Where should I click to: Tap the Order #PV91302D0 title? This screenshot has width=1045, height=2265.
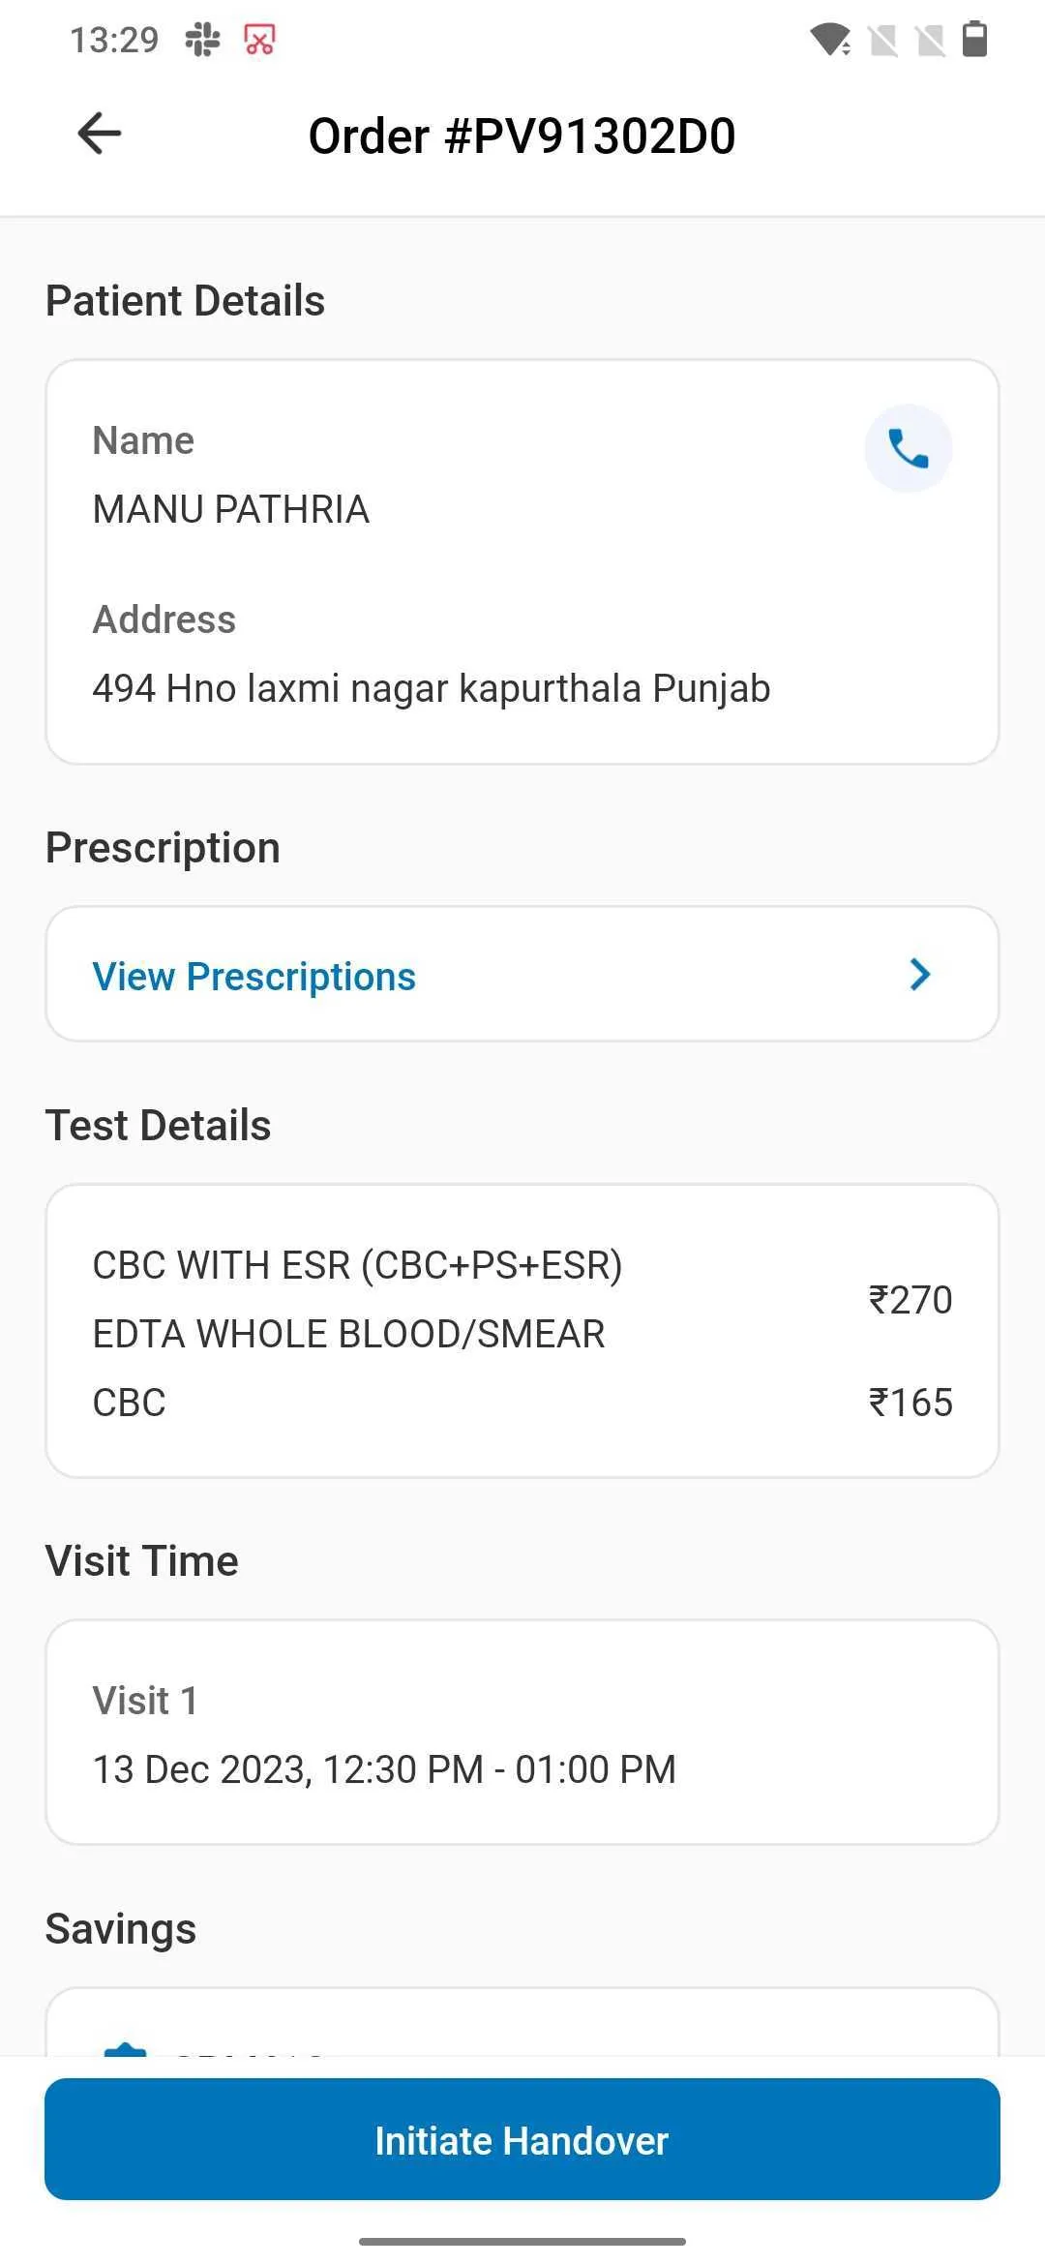[x=522, y=136]
